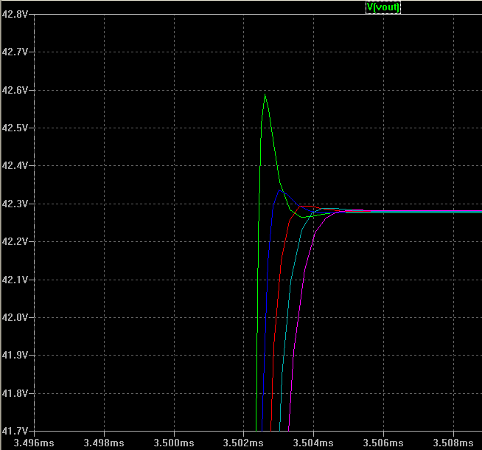Viewport: 482px width, 450px height.
Task: Click the 3.500ms time axis label
Action: (174, 443)
